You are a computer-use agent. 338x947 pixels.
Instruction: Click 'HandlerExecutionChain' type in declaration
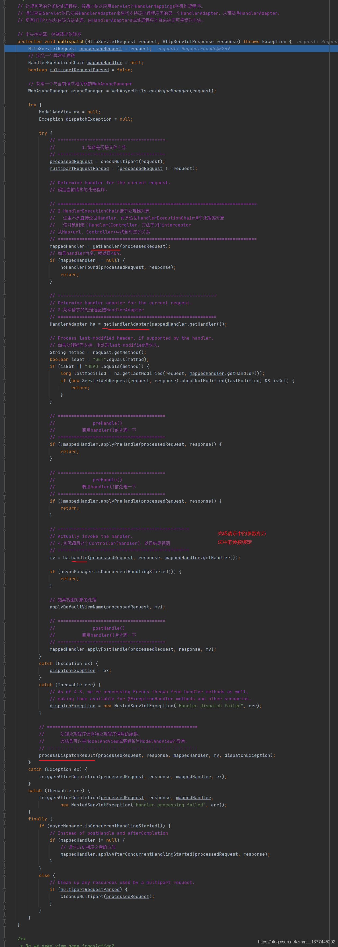click(56, 62)
